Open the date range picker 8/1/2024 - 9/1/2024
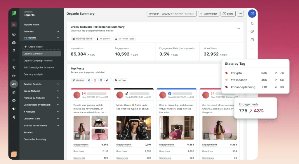The image size is (299, 164). click(172, 14)
